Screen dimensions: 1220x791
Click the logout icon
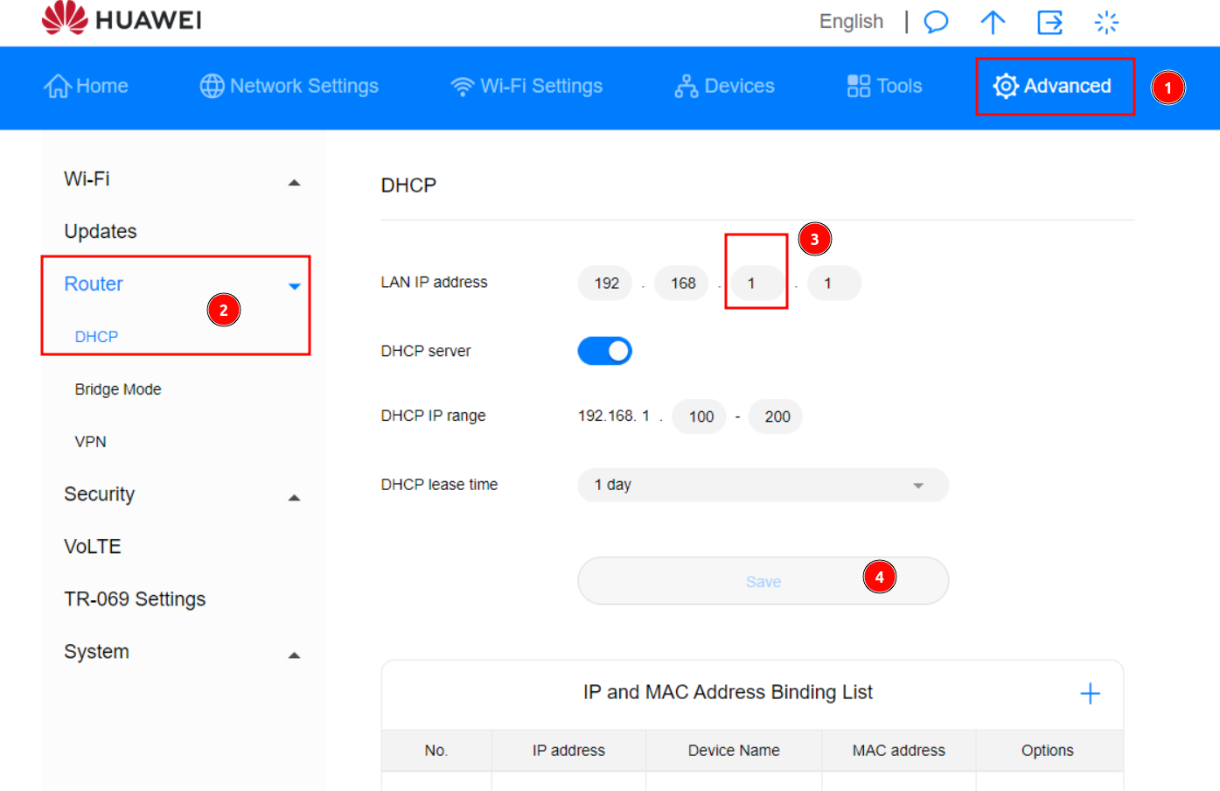pyautogui.click(x=1049, y=22)
